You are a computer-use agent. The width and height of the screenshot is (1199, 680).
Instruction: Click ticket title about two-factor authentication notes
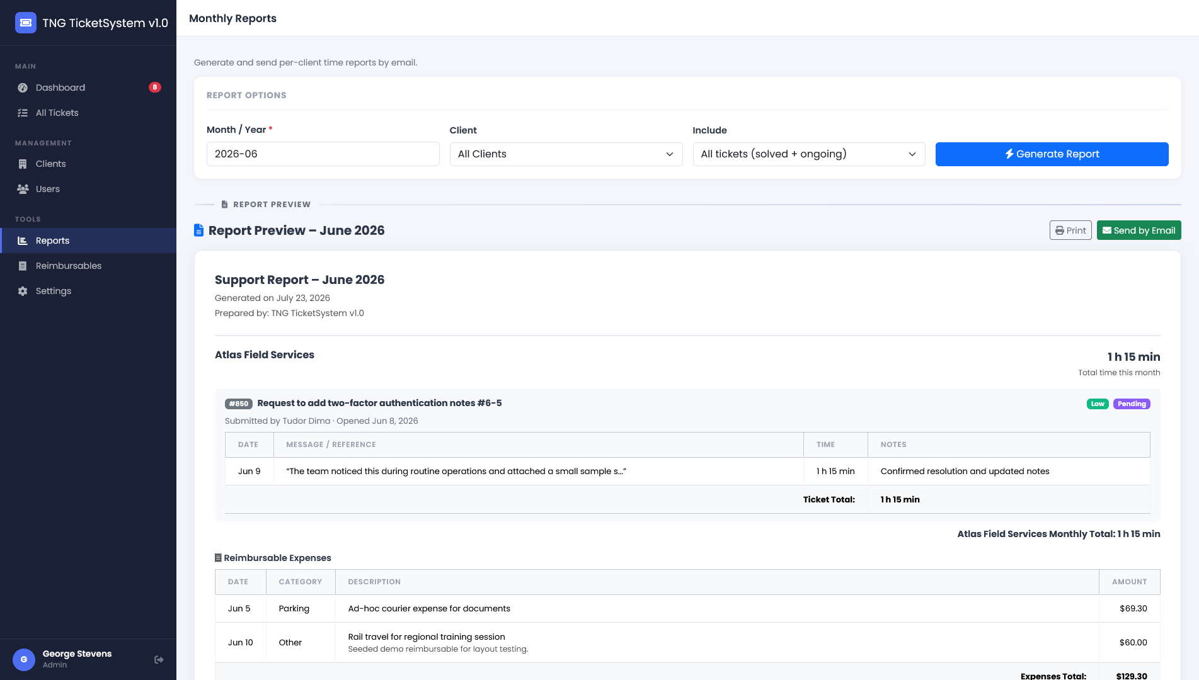pyautogui.click(x=379, y=403)
